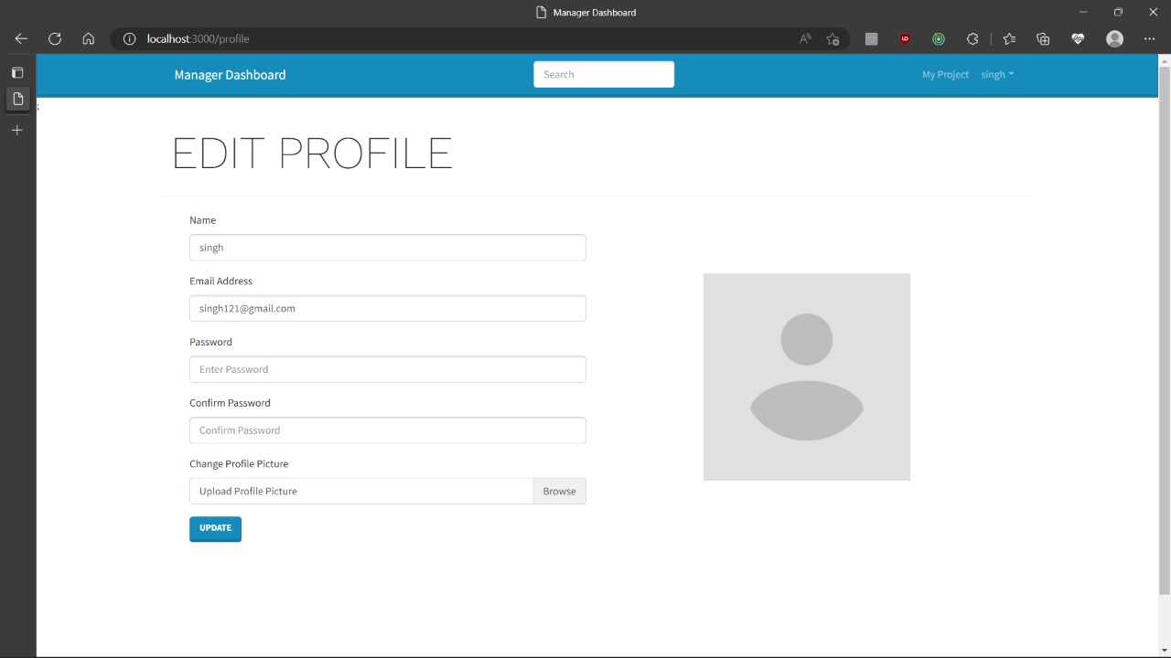Screen dimensions: 1171x658
Task: Add this page to favorites star icon
Action: click(833, 38)
